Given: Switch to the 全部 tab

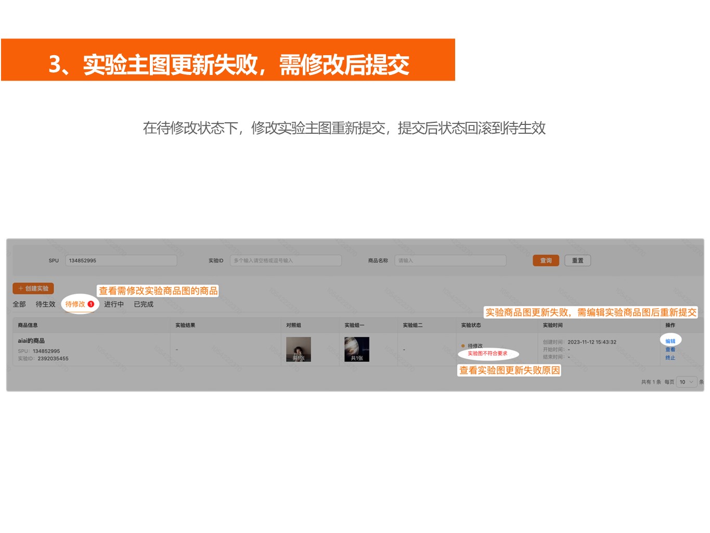Looking at the screenshot, I should (19, 304).
